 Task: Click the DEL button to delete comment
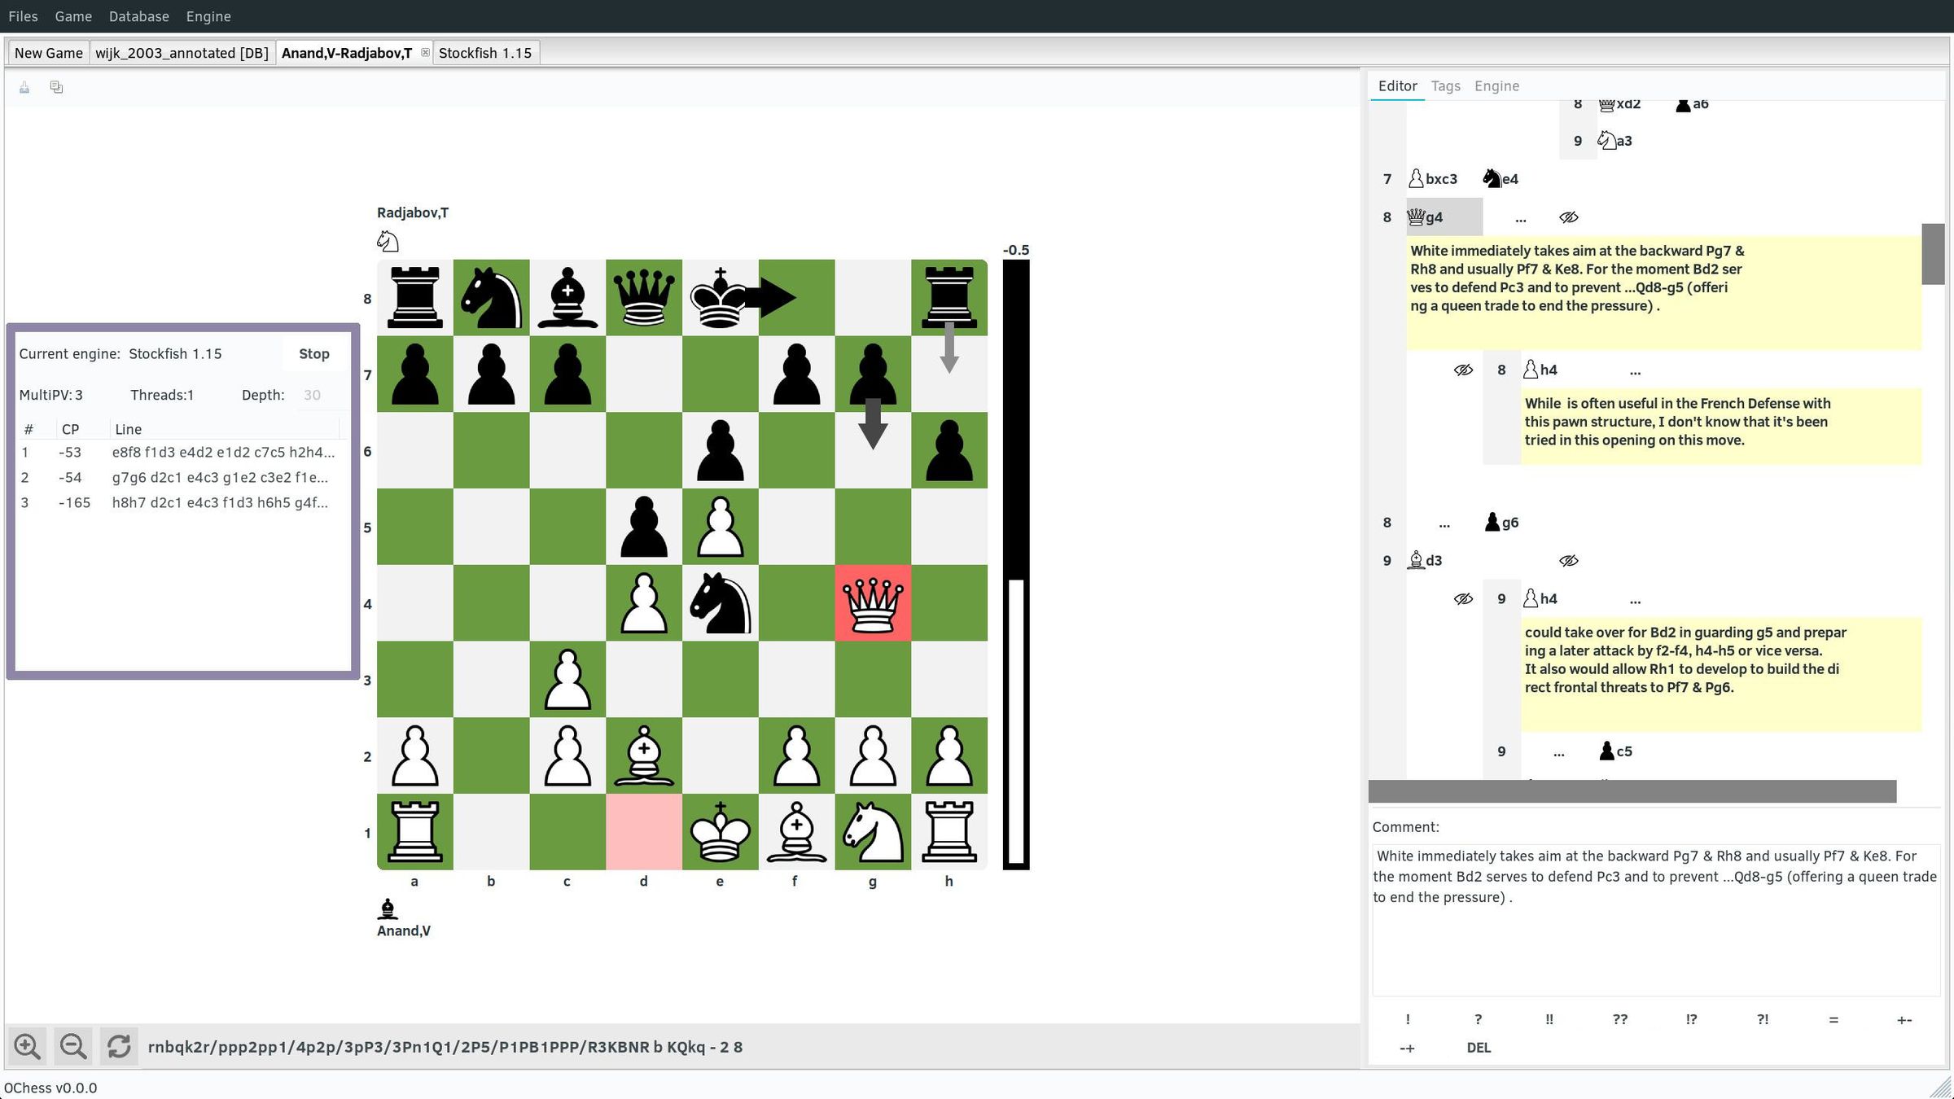[1478, 1047]
